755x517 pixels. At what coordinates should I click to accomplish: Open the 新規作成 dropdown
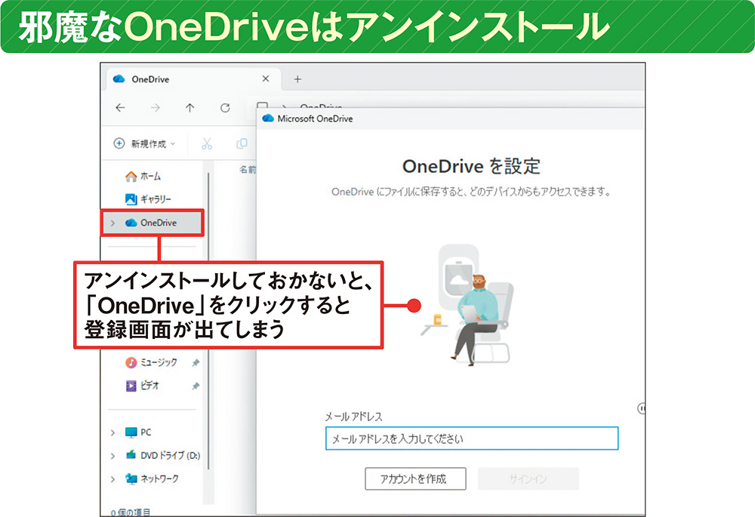pos(144,143)
